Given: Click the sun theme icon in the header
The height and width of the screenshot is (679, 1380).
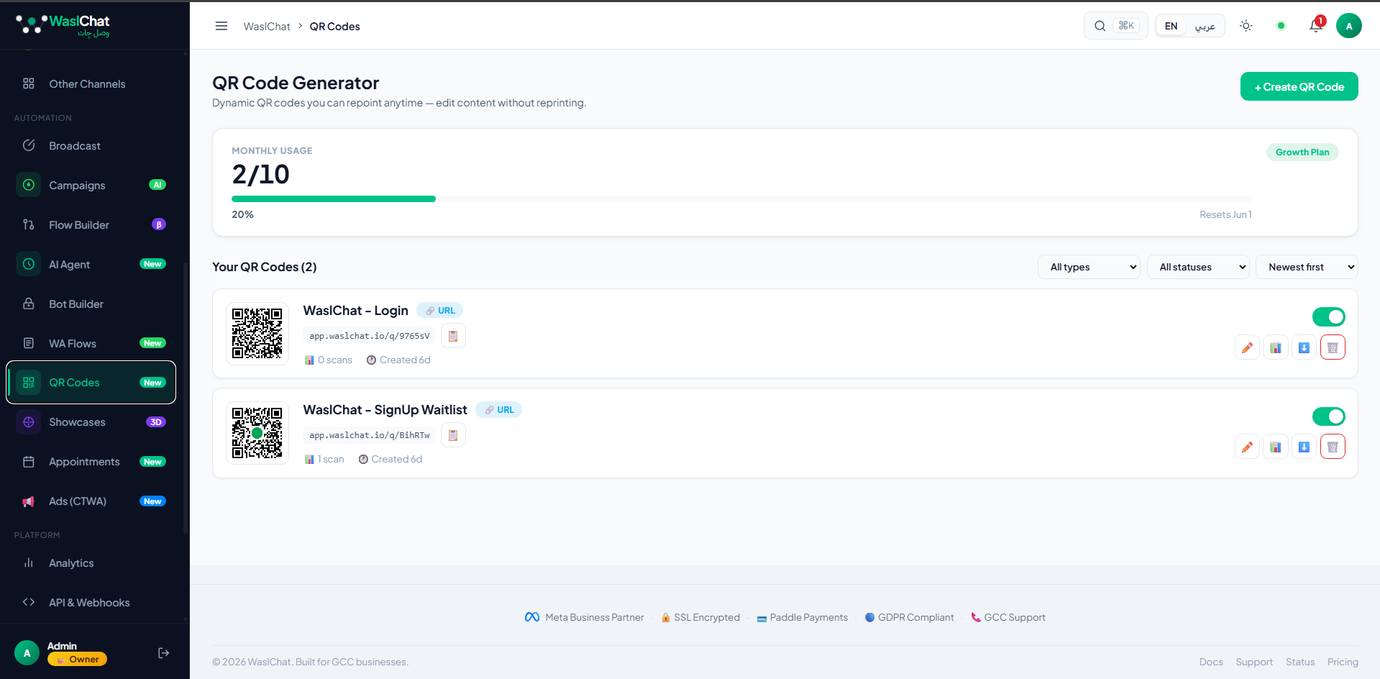Looking at the screenshot, I should (x=1246, y=26).
